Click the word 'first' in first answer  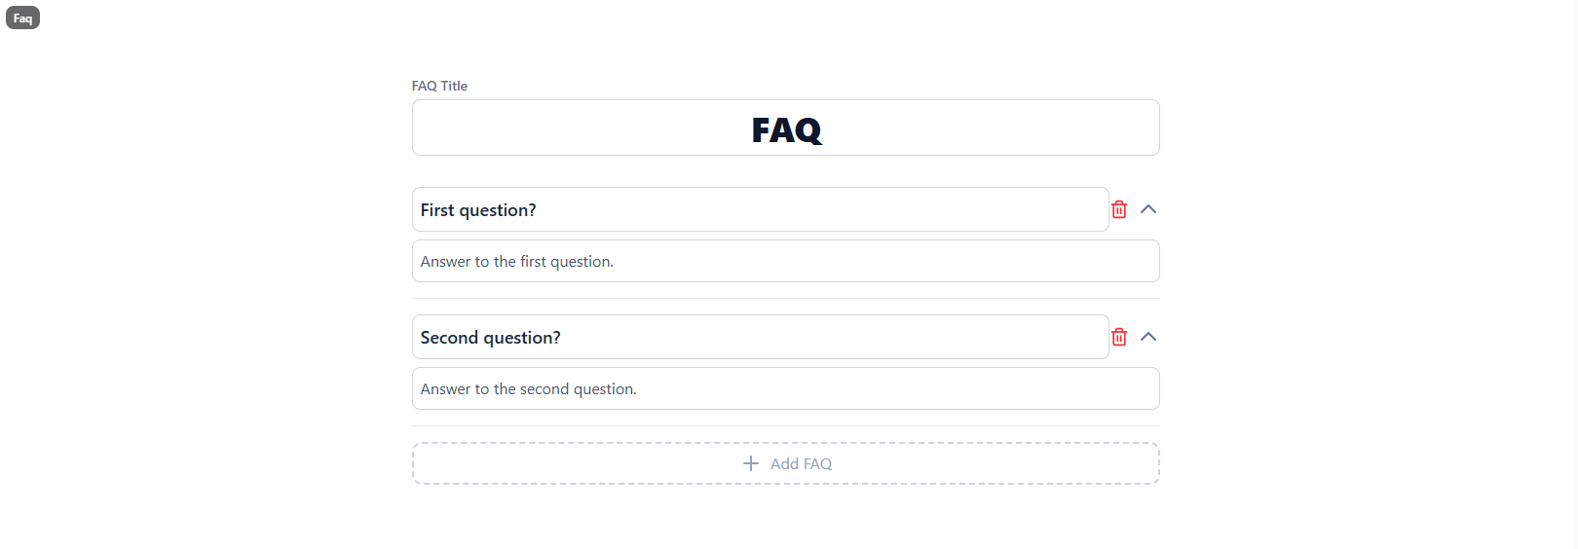(x=533, y=262)
